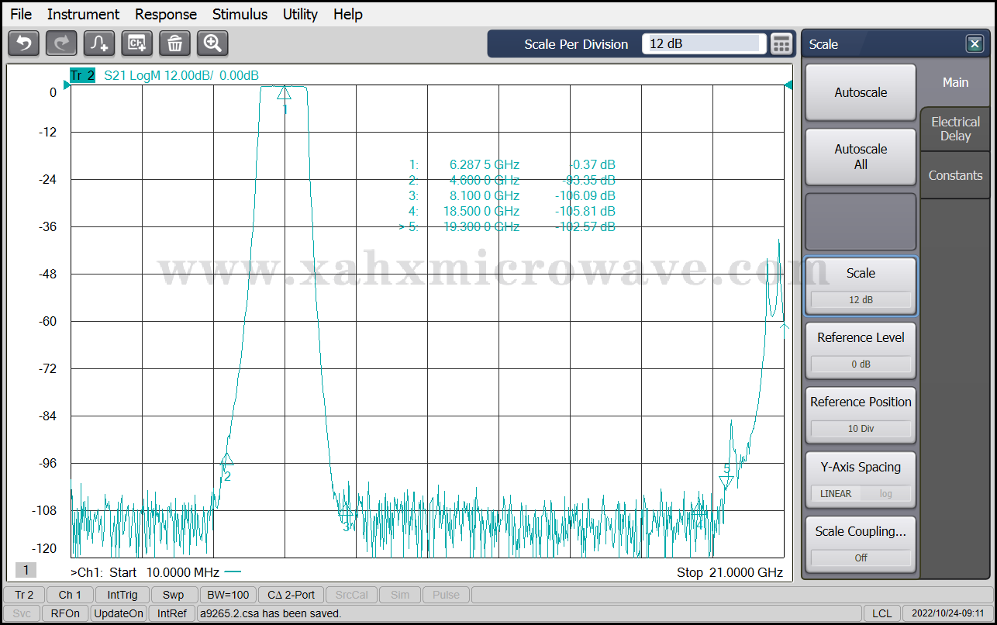Click the BW=100 status bar button
The height and width of the screenshot is (625, 997).
[228, 595]
